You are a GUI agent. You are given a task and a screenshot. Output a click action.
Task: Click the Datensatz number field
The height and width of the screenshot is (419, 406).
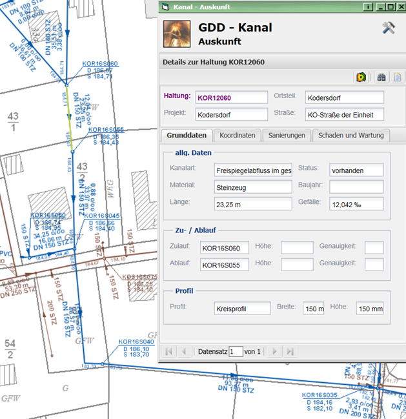coord(236,351)
